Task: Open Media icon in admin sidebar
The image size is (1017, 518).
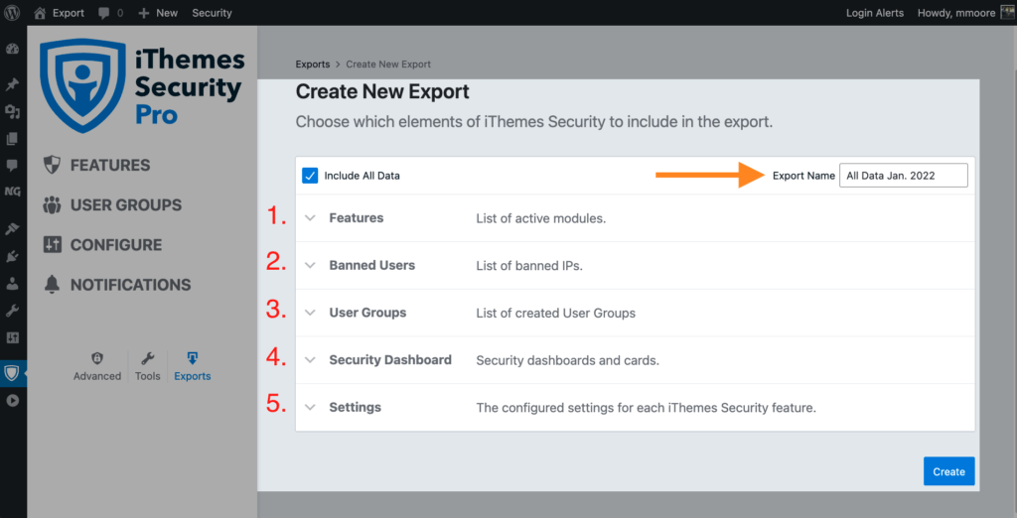Action: tap(12, 112)
